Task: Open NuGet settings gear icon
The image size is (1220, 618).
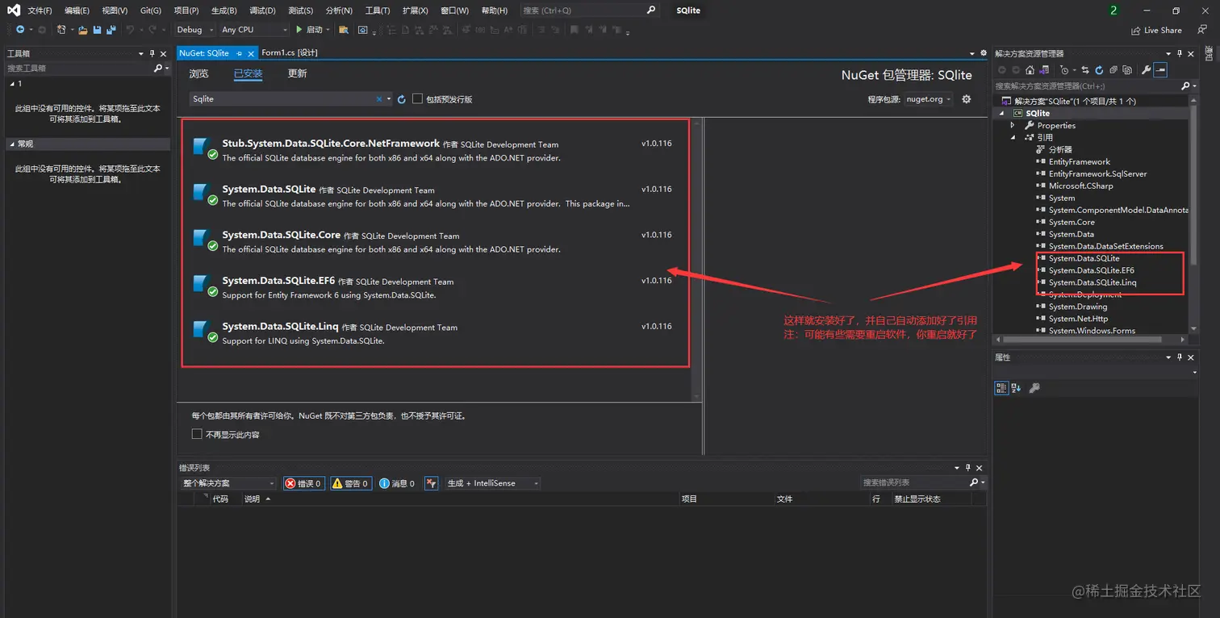Action: 967,99
